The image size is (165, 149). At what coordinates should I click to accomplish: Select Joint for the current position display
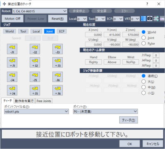144,38
